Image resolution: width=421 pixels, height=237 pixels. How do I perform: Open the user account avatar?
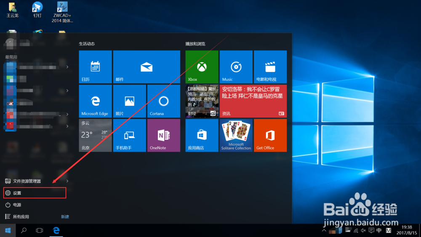10,43
